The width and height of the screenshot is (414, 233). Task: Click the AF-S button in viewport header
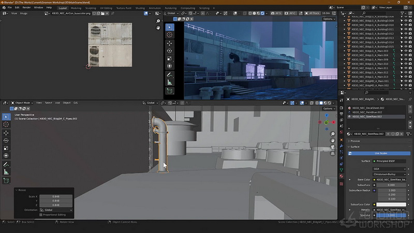[x=276, y=13]
